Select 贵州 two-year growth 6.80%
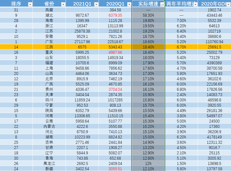 tap(181, 89)
